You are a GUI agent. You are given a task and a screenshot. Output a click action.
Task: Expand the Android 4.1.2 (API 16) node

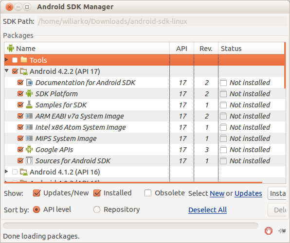6,172
